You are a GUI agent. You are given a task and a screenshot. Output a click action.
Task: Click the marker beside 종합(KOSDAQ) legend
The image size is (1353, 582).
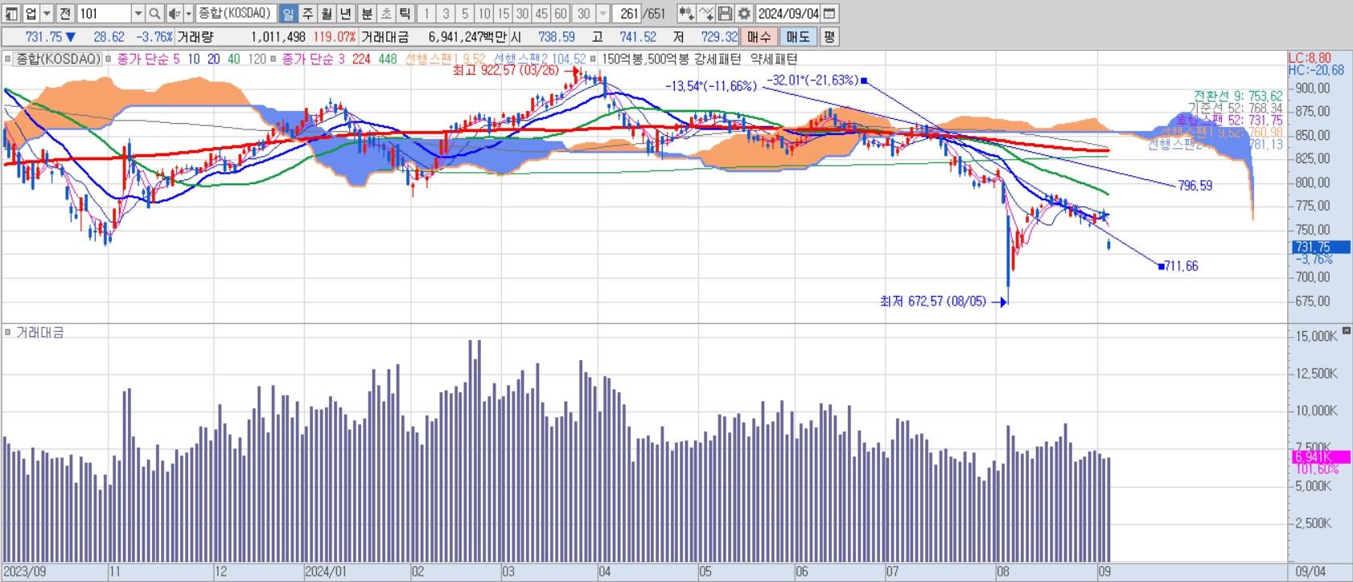click(8, 59)
